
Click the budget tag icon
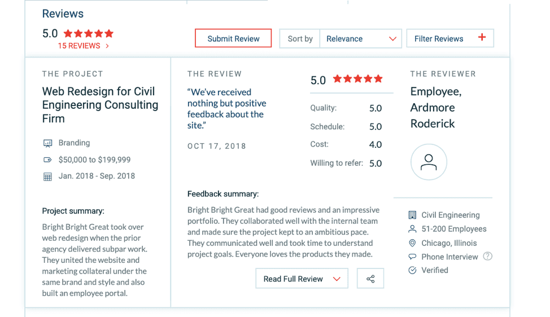click(x=47, y=160)
